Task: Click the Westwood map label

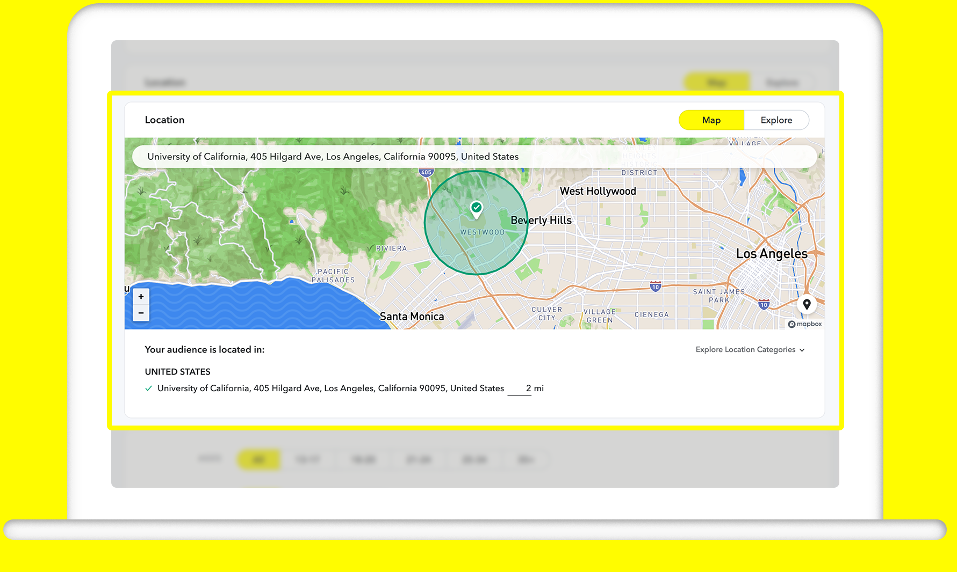Action: click(x=483, y=232)
